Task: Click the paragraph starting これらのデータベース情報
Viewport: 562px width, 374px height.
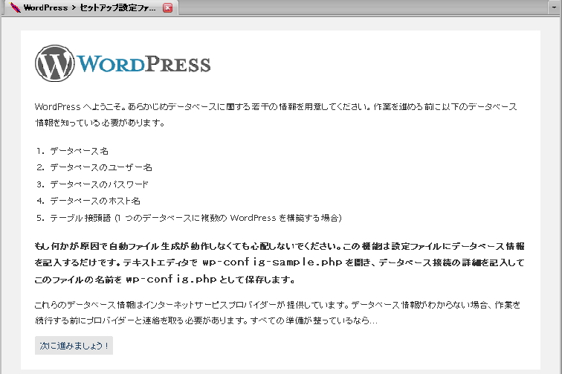Action: [x=277, y=312]
